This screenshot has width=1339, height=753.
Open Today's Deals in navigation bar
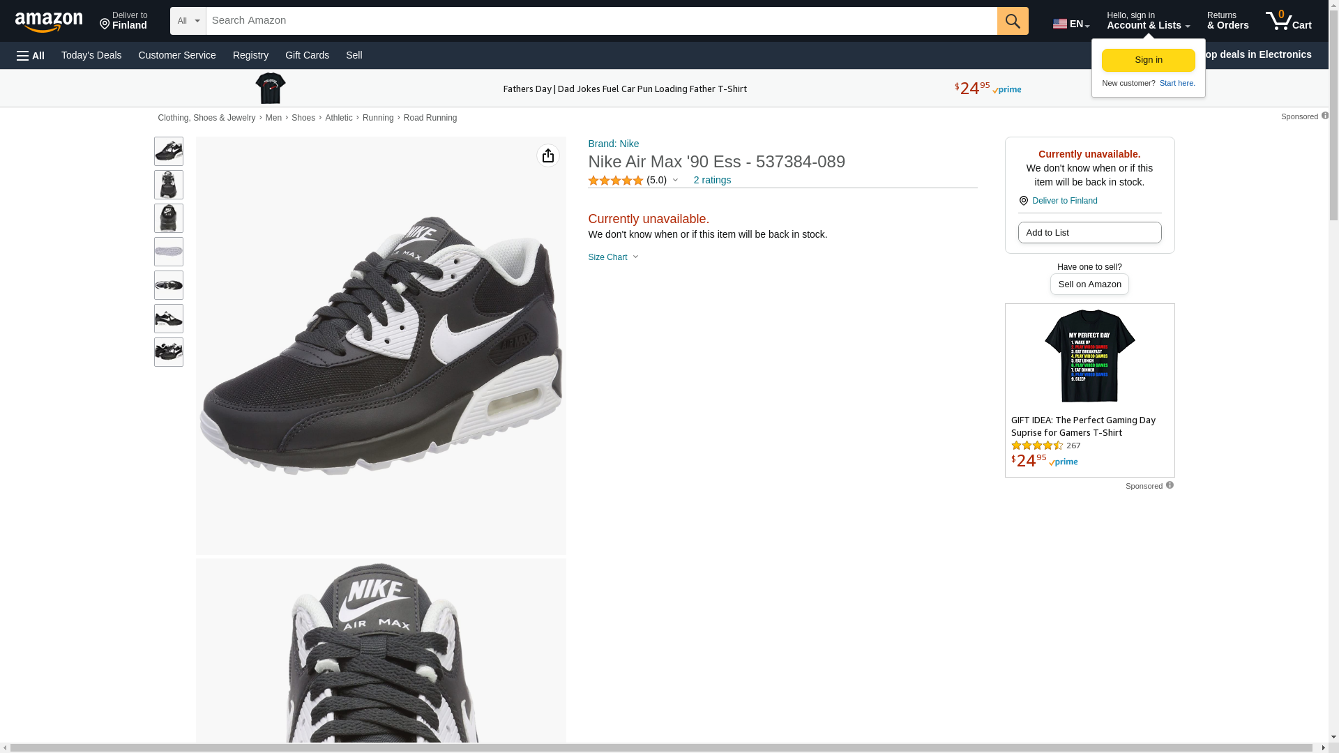pos(91,55)
